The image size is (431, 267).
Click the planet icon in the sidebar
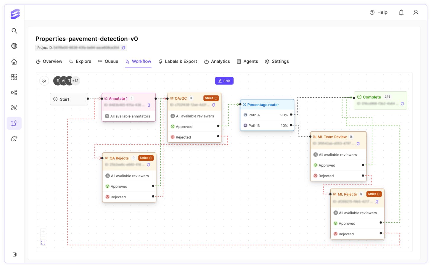coord(14,139)
